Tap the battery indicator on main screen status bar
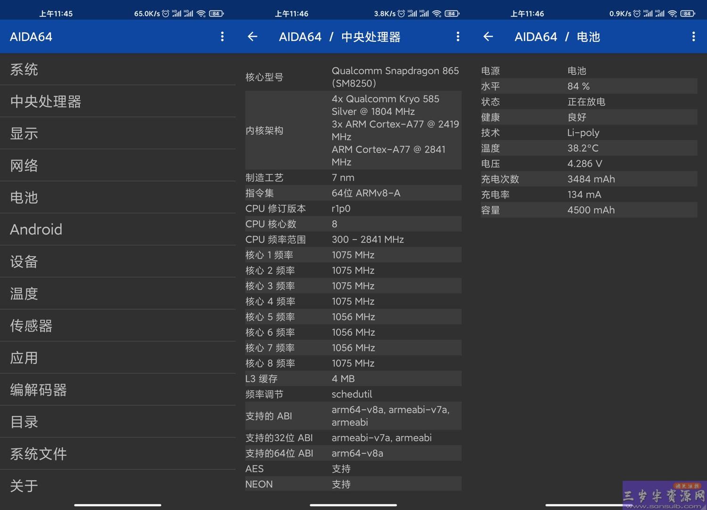The image size is (707, 510). pyautogui.click(x=216, y=14)
